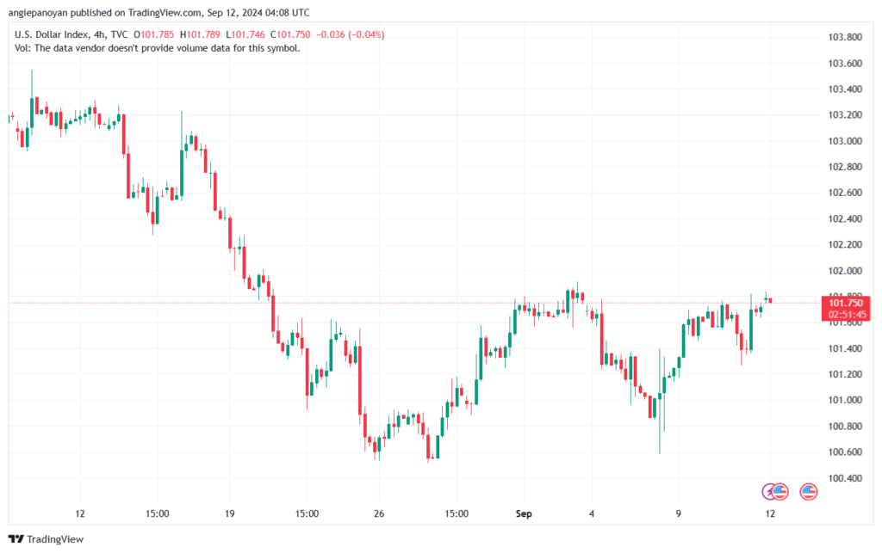Click the 26 date label on time axis
The height and width of the screenshot is (553, 882).
[379, 513]
